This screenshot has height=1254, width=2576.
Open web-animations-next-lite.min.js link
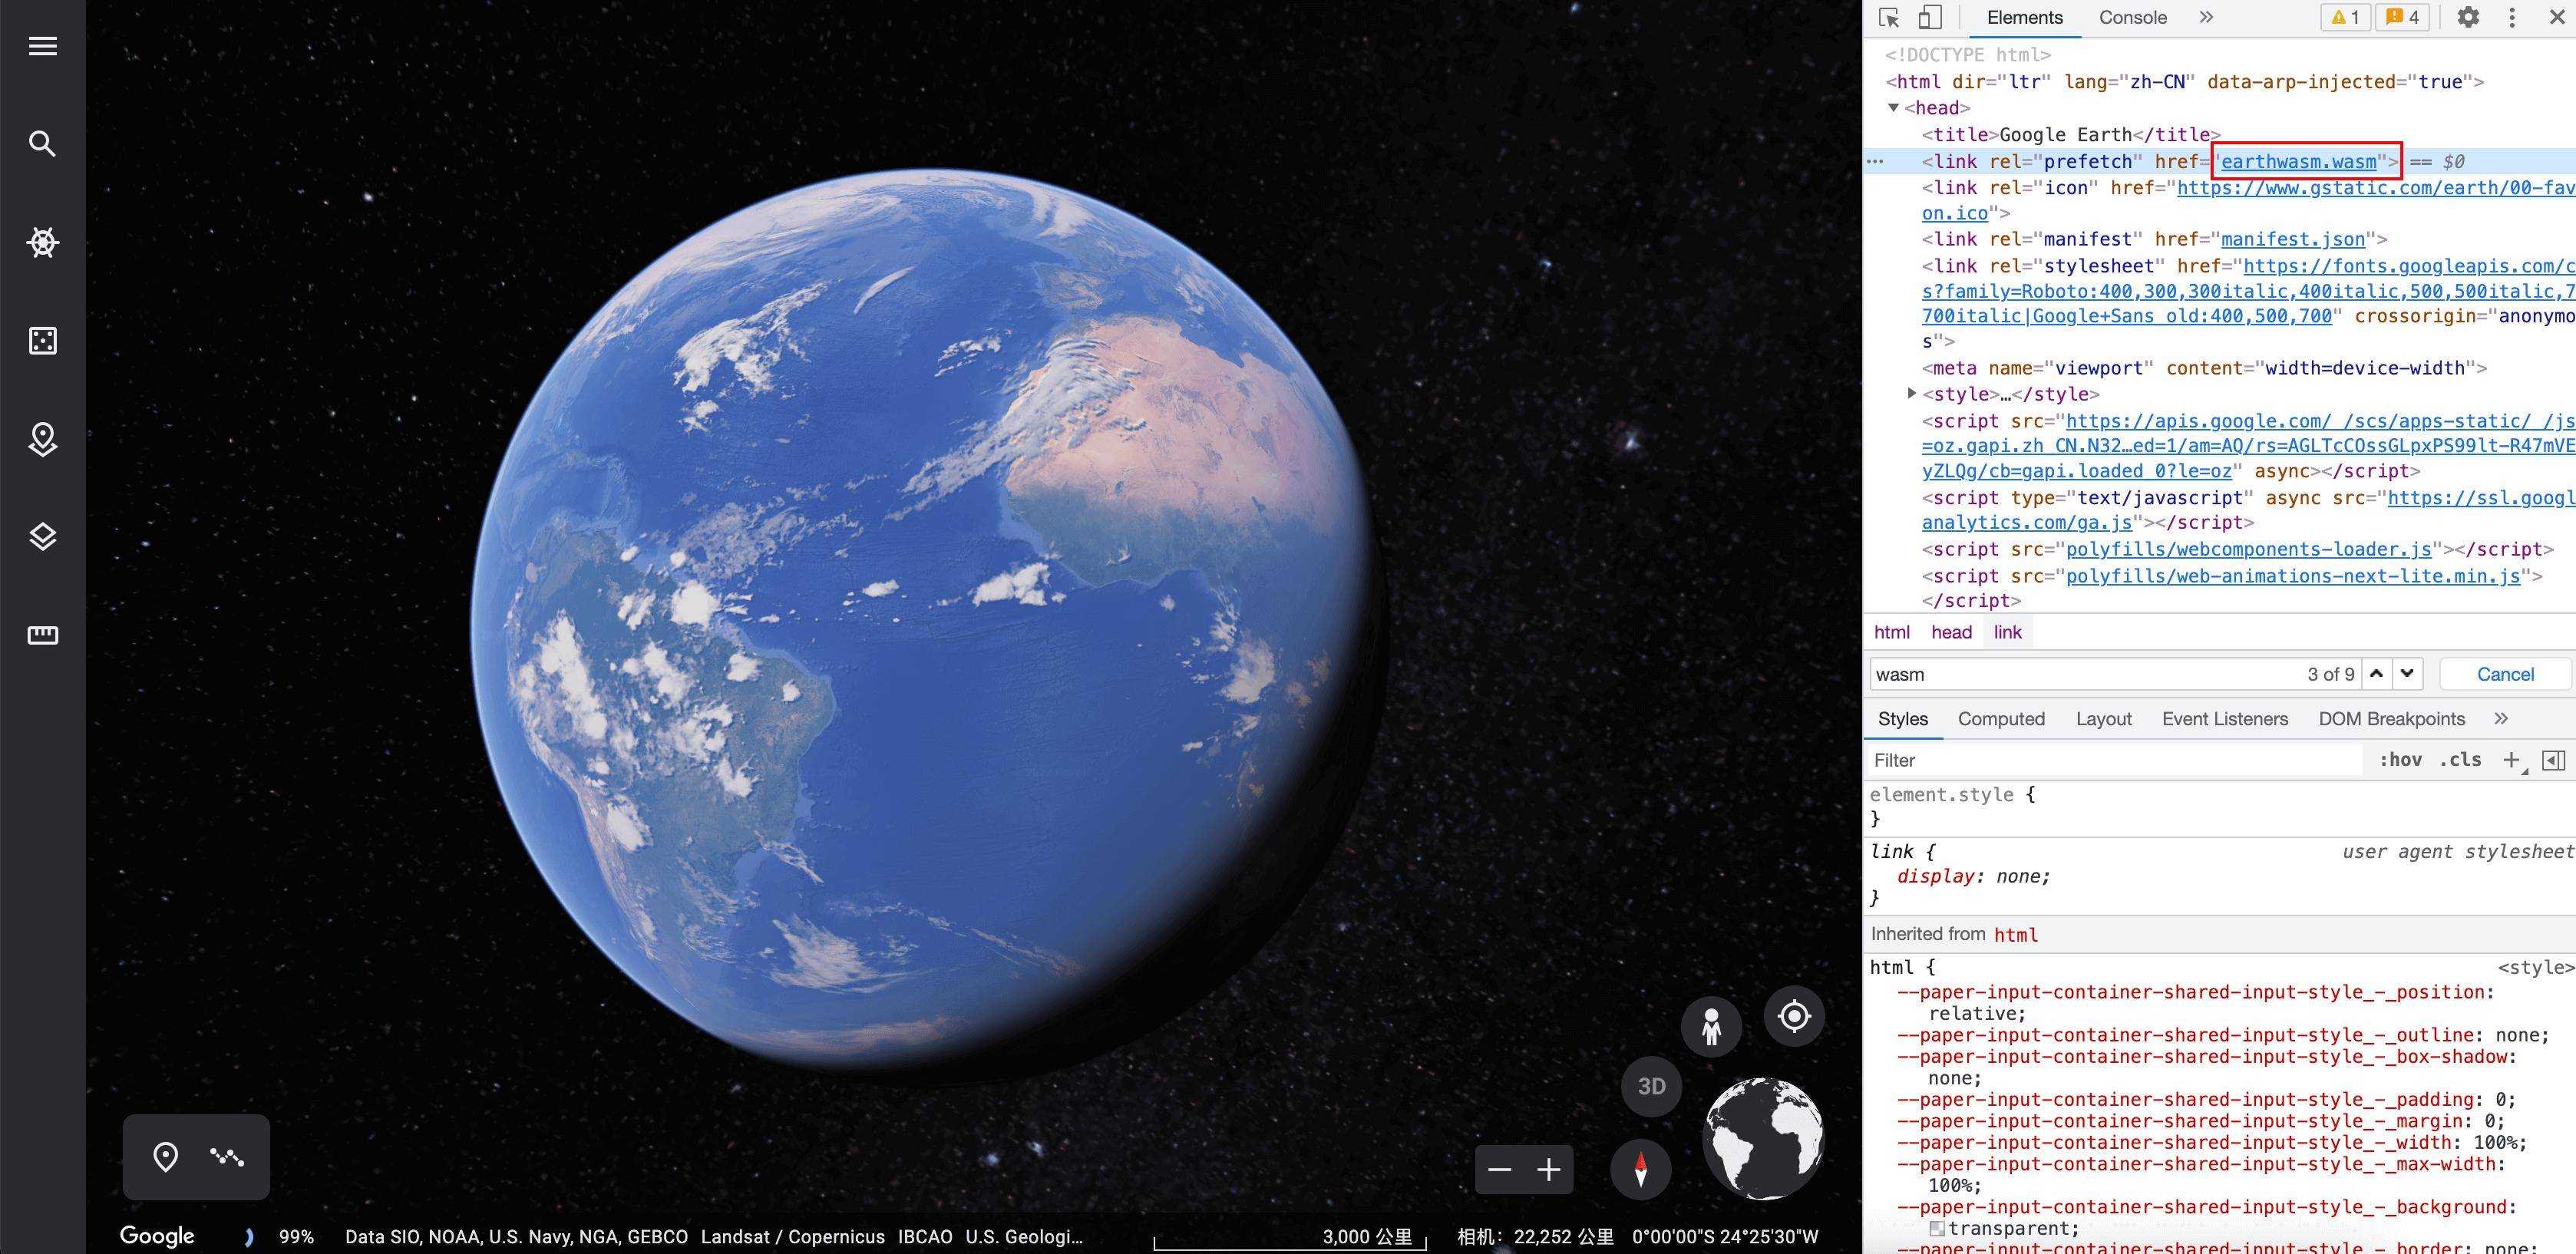click(x=2293, y=577)
